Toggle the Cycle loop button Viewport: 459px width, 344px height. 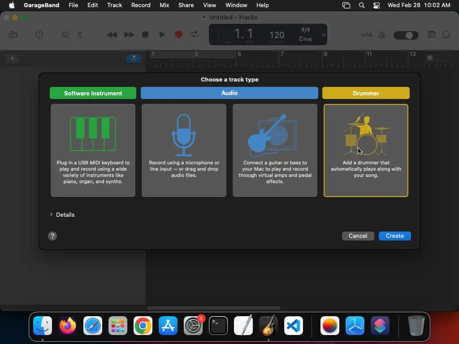tap(195, 35)
